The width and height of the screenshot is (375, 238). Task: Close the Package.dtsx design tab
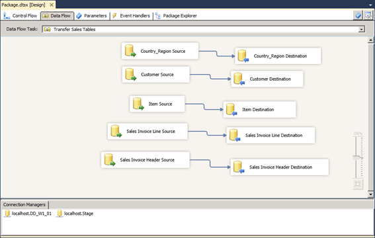(x=52, y=5)
